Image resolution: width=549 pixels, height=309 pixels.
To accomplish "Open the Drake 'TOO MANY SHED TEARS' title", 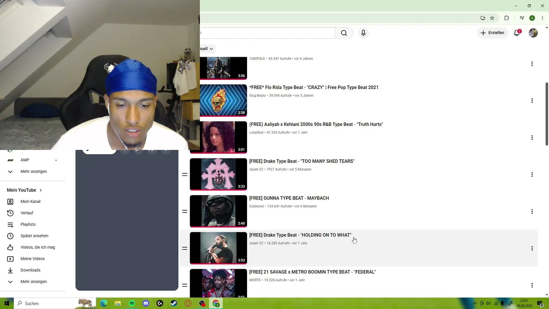I will (x=302, y=161).
